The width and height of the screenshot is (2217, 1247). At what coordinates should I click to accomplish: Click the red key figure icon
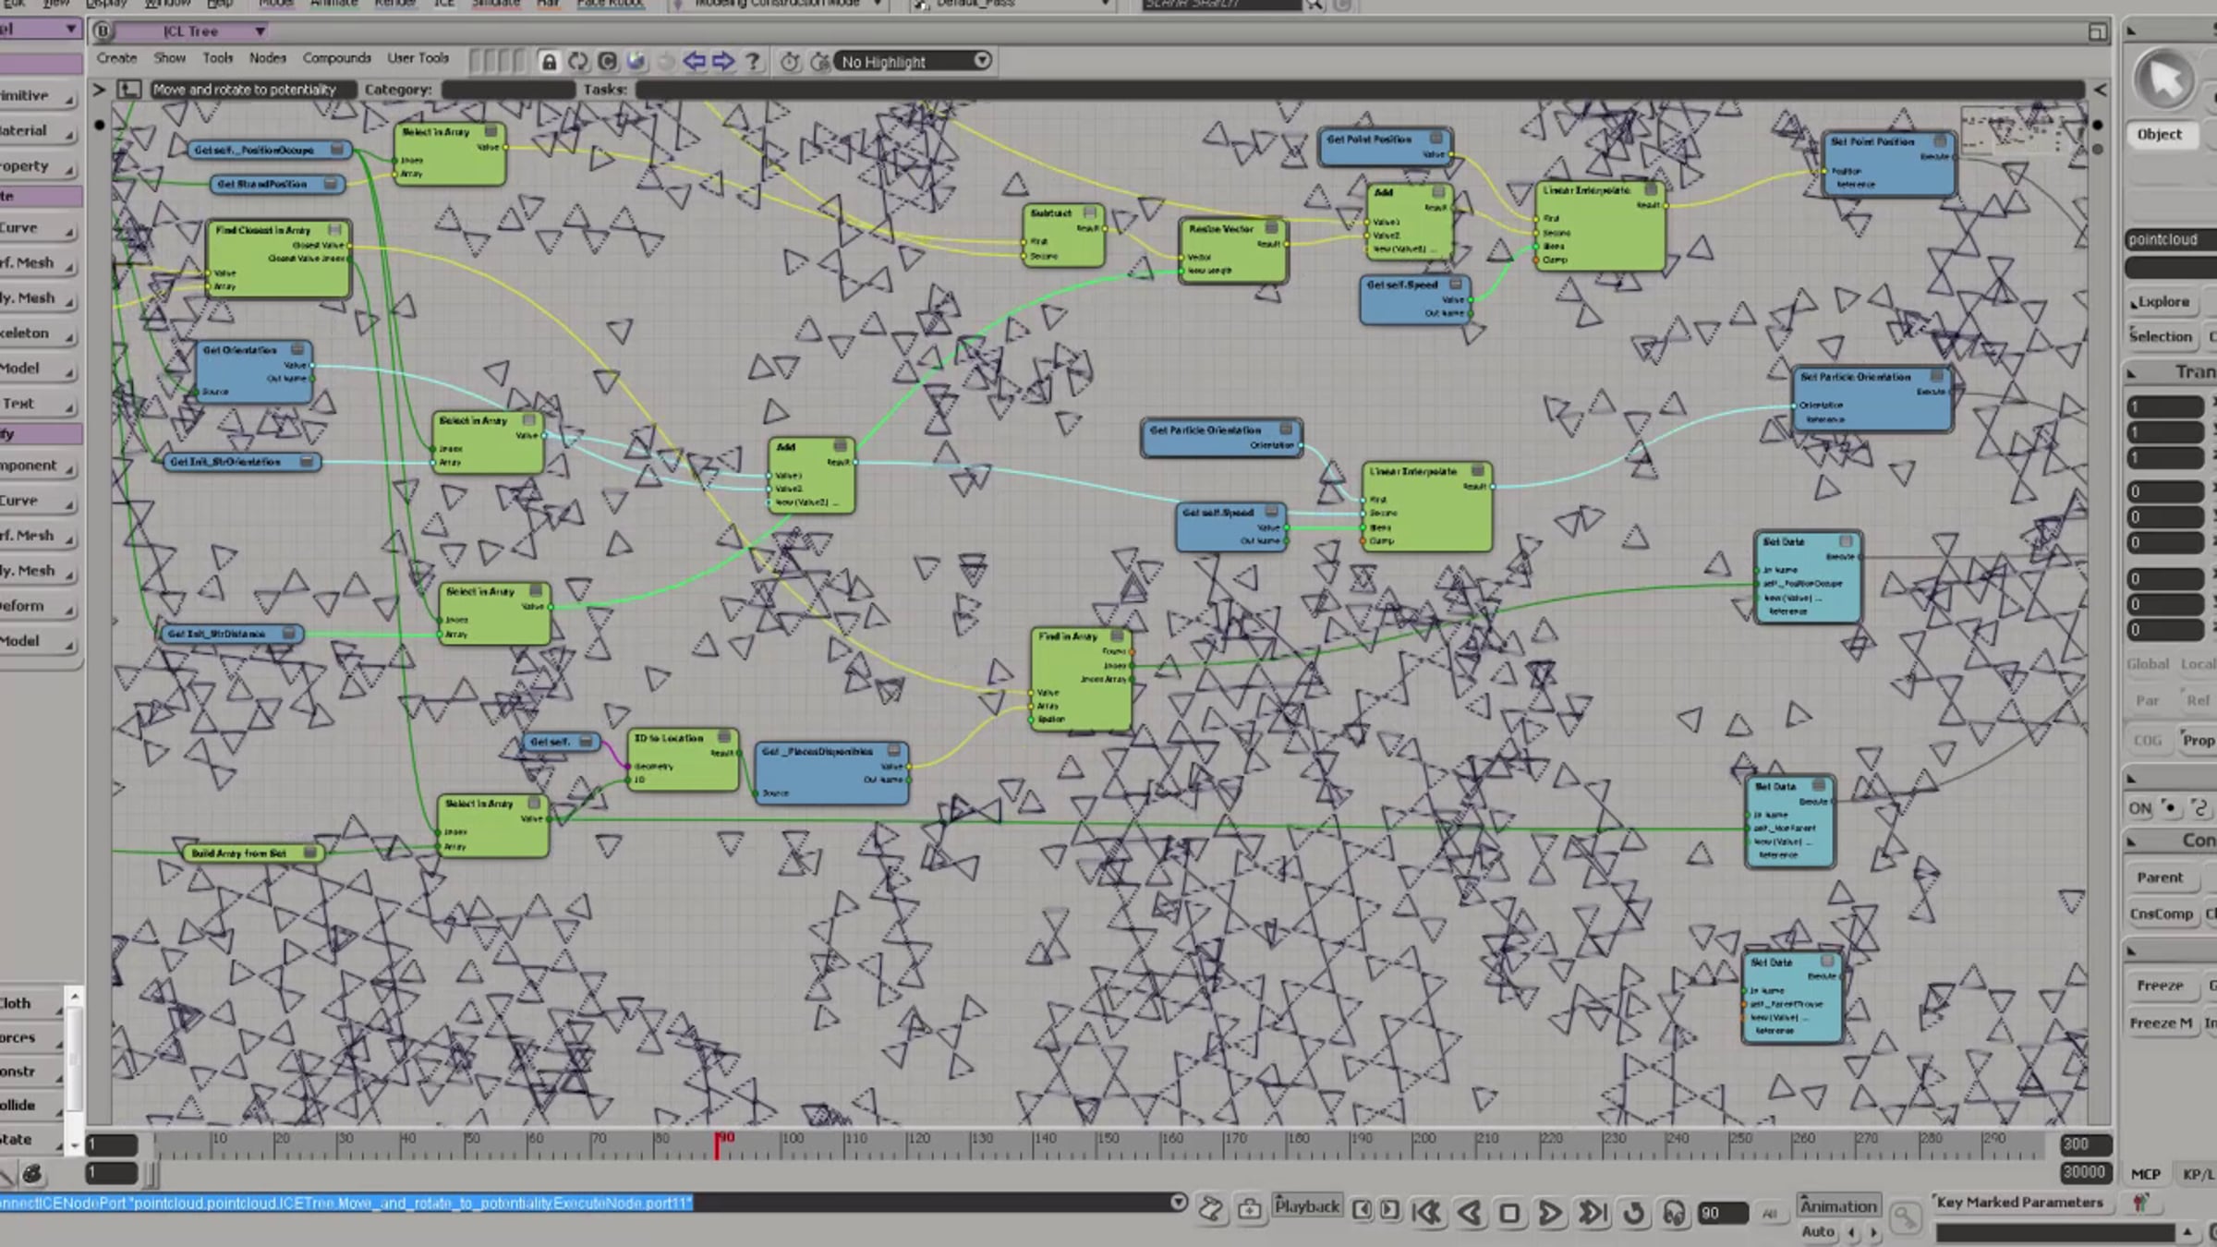(2139, 1203)
